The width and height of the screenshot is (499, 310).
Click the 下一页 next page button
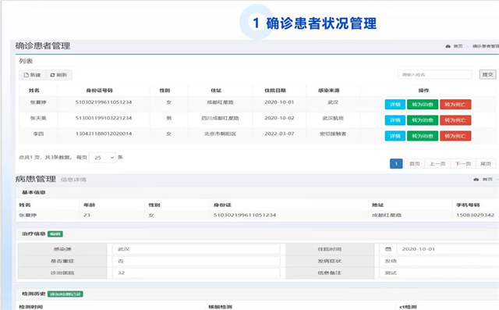tap(462, 164)
